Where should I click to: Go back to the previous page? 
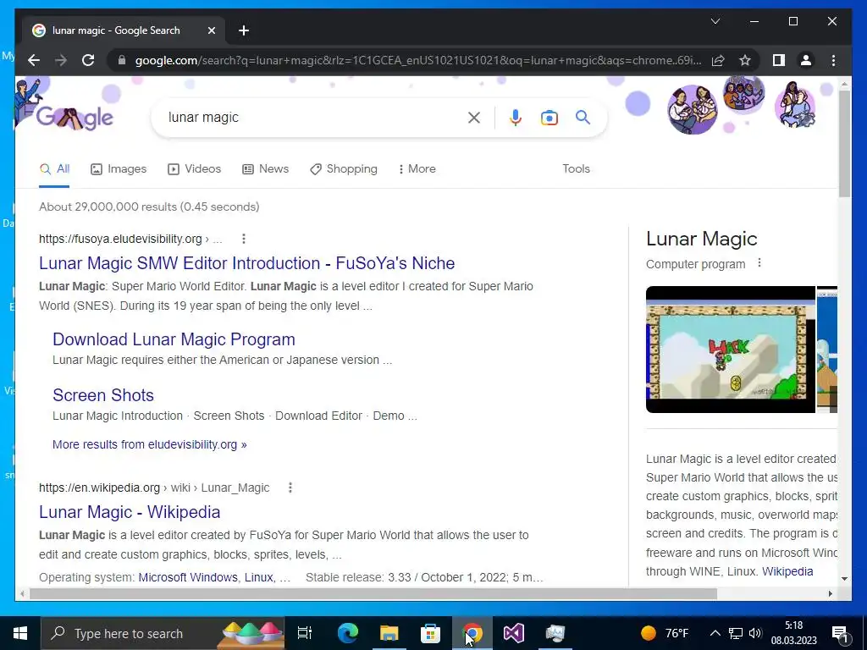coord(34,60)
